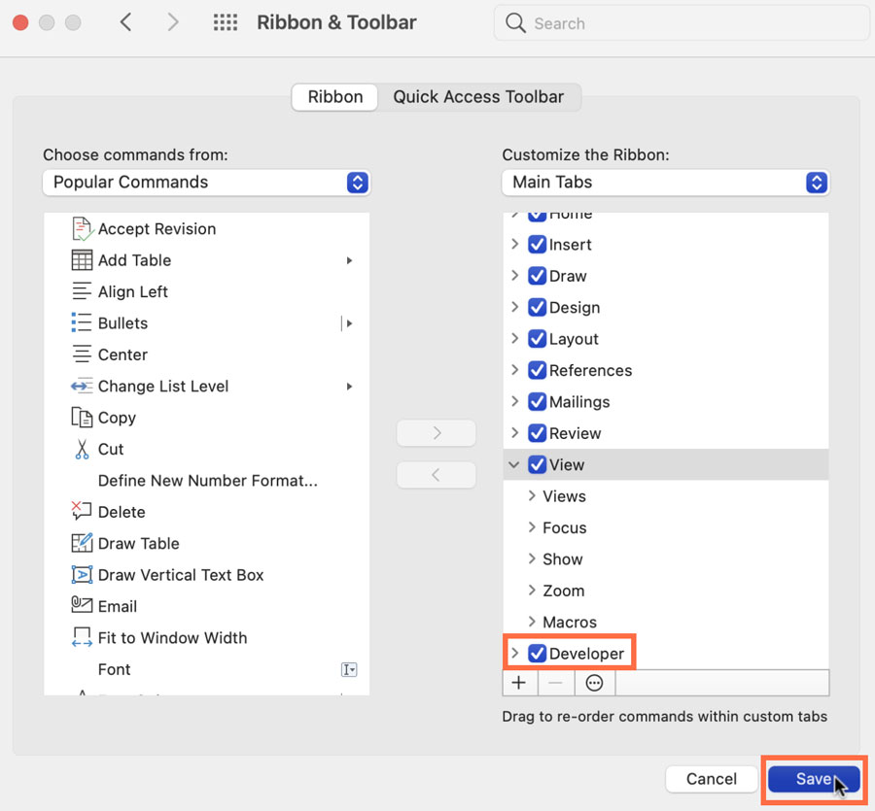The height and width of the screenshot is (811, 875).
Task: Switch to the Quick Access Toolbar tab
Action: tap(479, 97)
